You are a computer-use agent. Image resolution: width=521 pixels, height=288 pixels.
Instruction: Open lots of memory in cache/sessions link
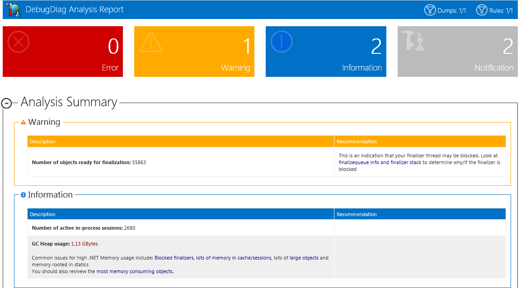[234, 258]
